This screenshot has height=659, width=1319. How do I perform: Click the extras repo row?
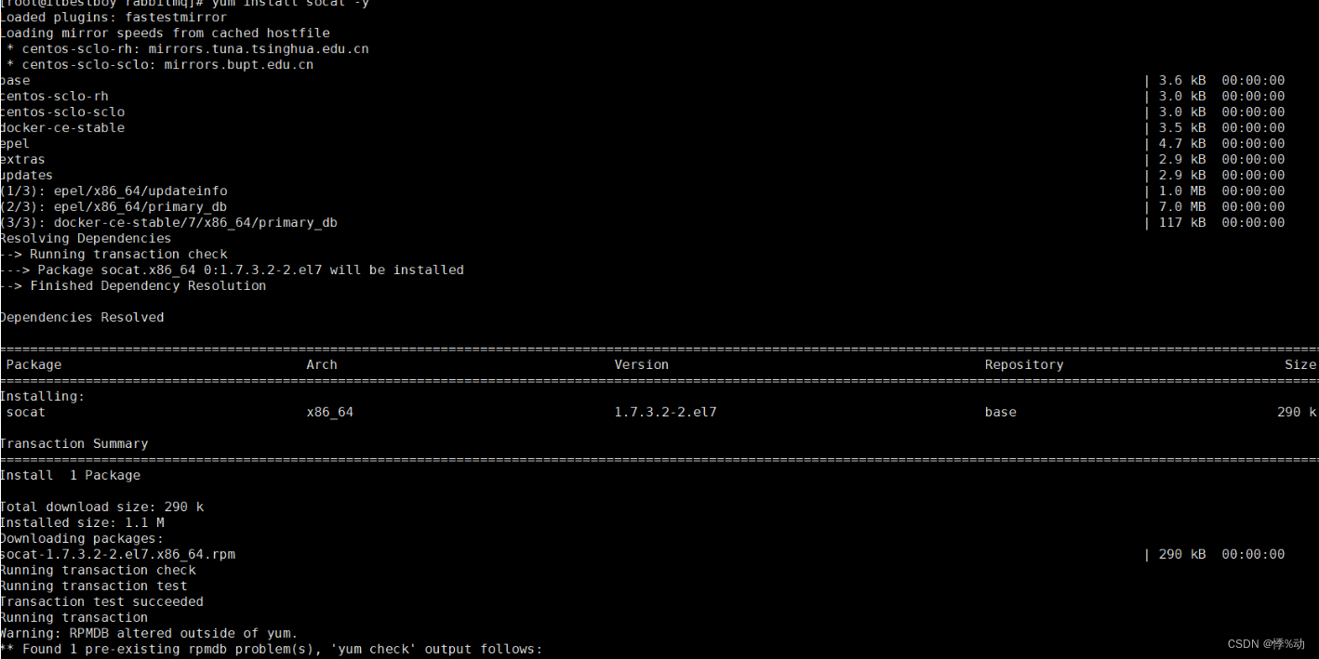pyautogui.click(x=642, y=159)
